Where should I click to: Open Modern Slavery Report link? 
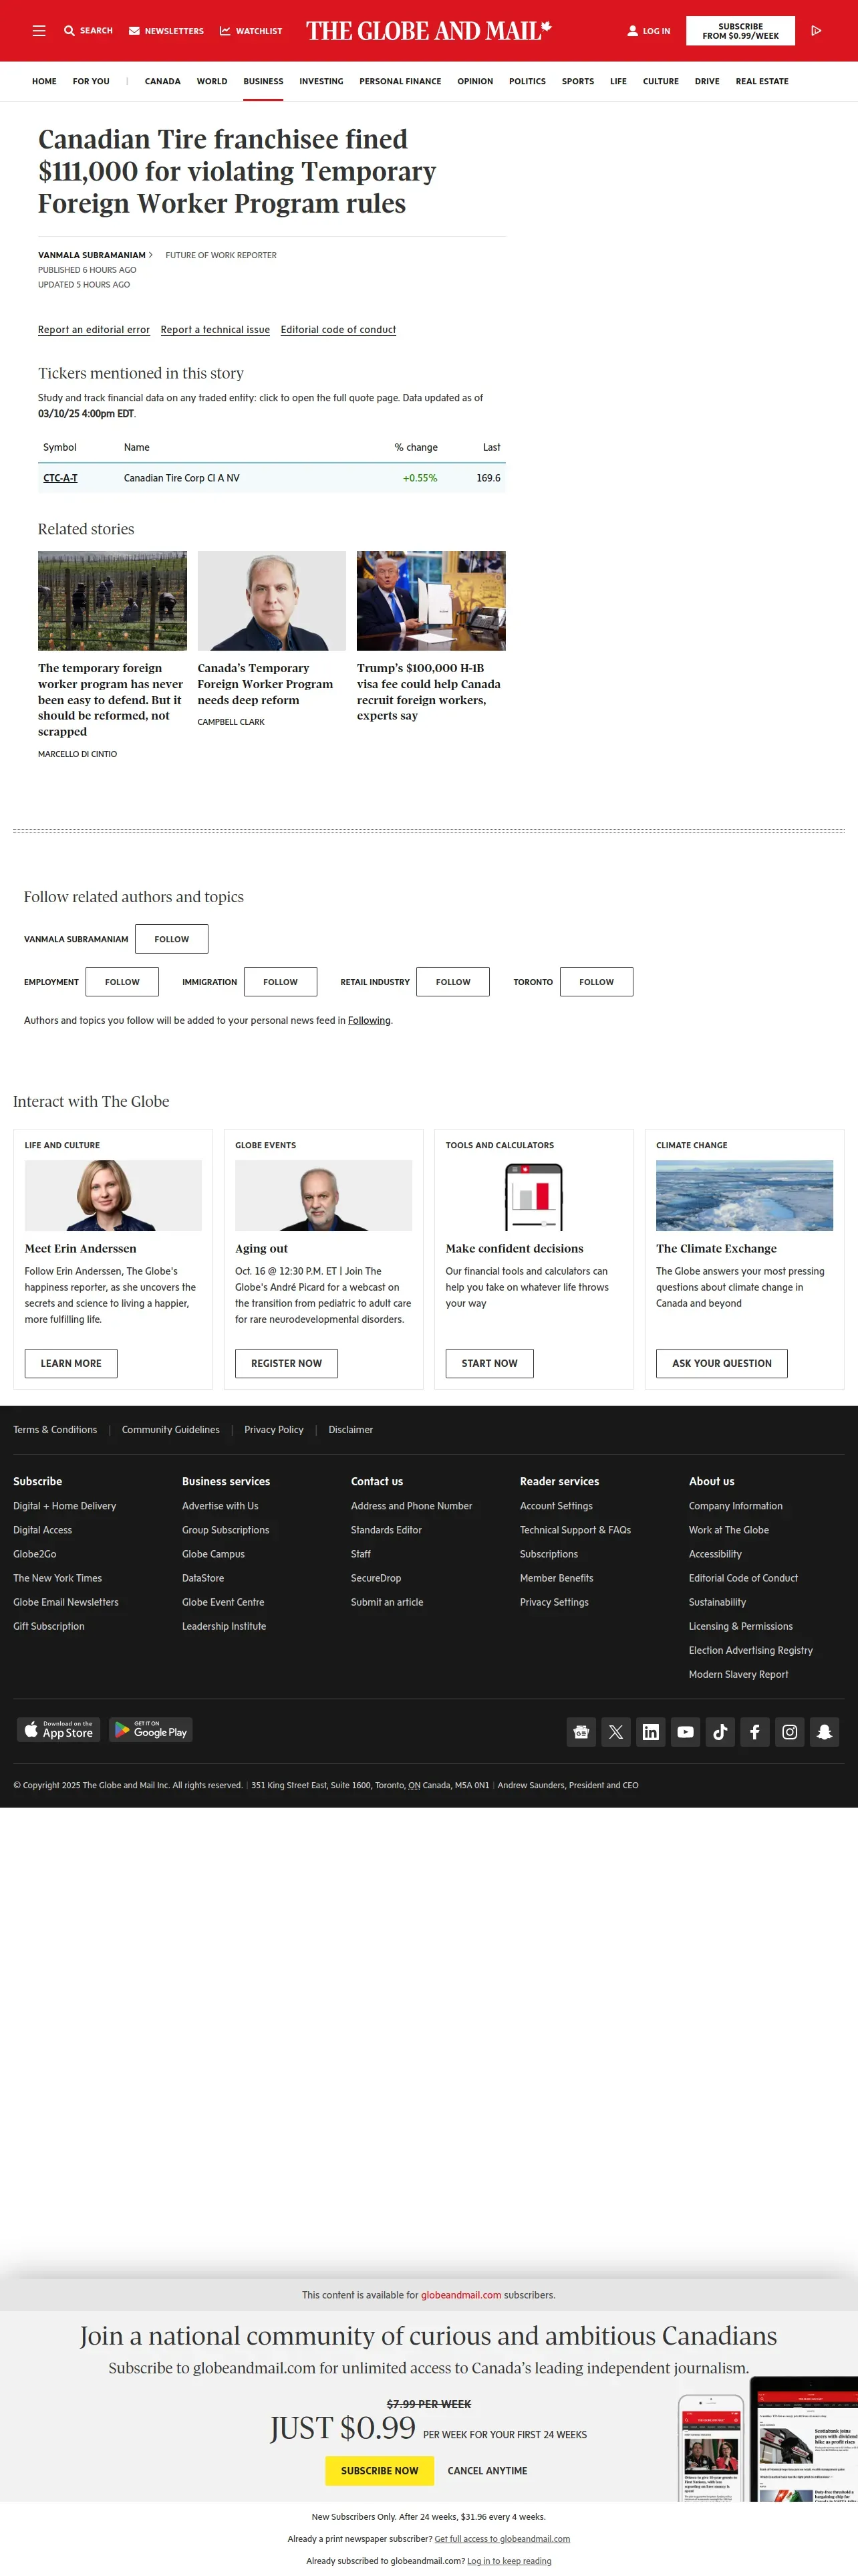(738, 1674)
